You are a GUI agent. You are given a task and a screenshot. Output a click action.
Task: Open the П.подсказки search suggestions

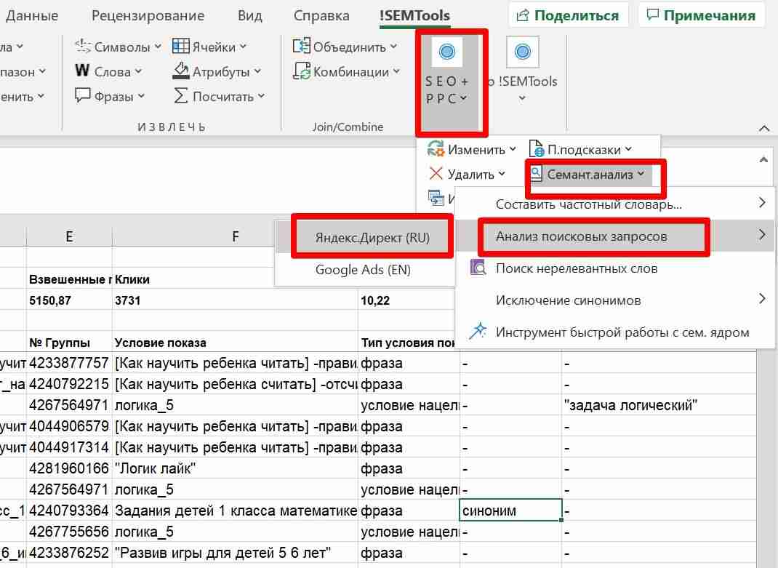[x=580, y=150]
